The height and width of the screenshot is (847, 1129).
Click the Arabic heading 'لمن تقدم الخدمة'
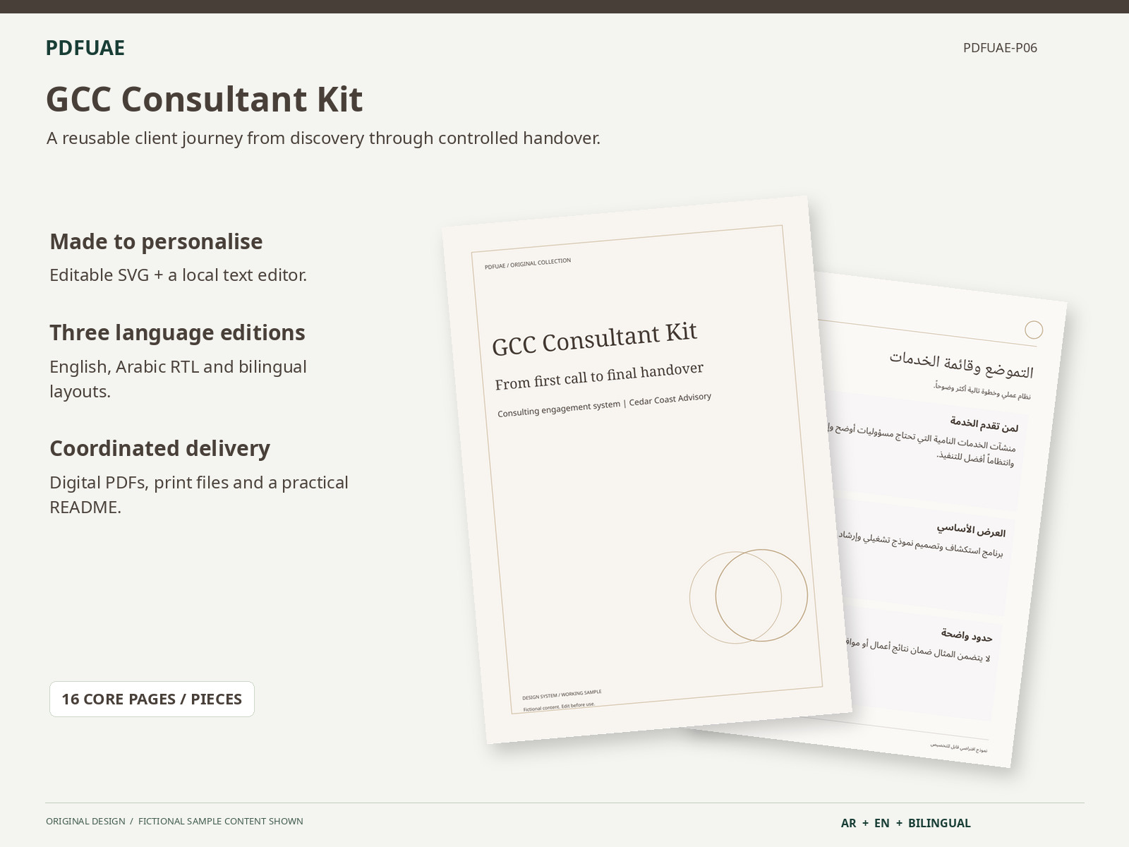pos(984,424)
